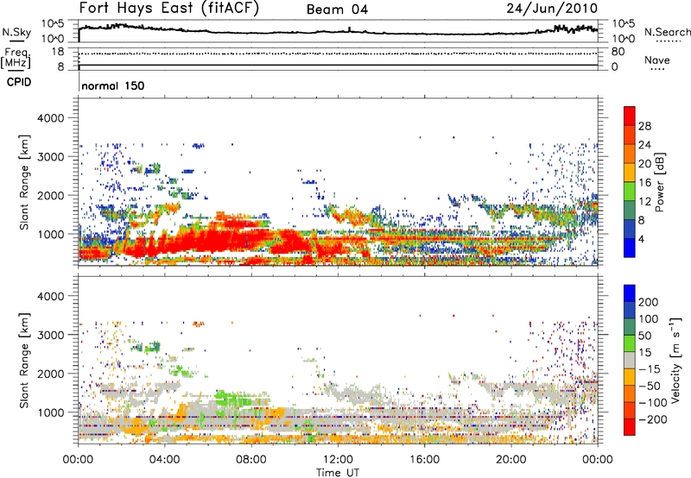Click the solid line sample under N.Sky
Screen dimensions: 691x478
point(16,41)
